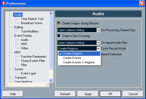This screenshot has height=99, width=146.
Task: Select the highlighted Audio tree category
Action: tap(18, 15)
